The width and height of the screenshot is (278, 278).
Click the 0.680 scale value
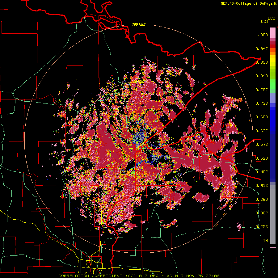(x=262, y=117)
